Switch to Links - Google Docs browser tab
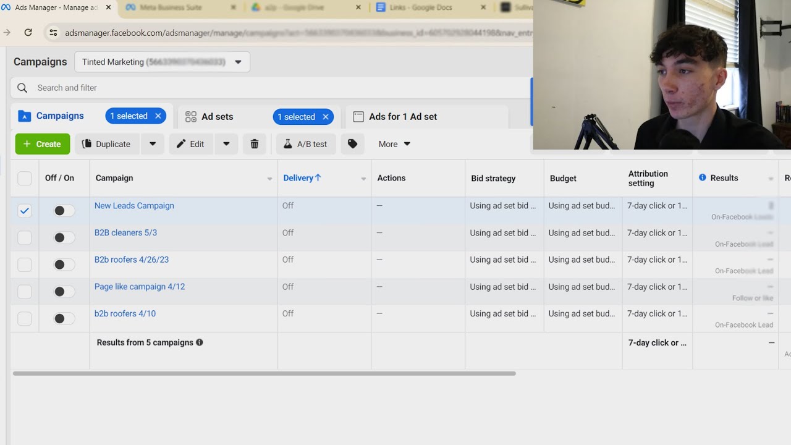This screenshot has height=445, width=791. coord(431,7)
